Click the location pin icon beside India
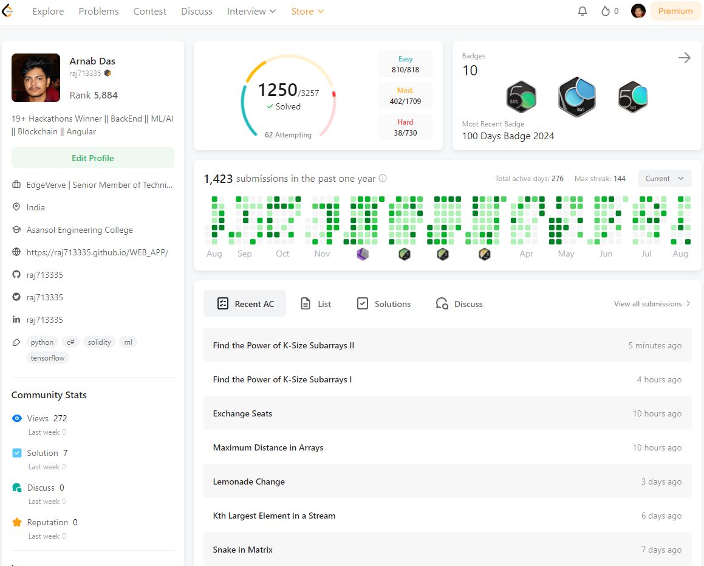 [x=16, y=207]
